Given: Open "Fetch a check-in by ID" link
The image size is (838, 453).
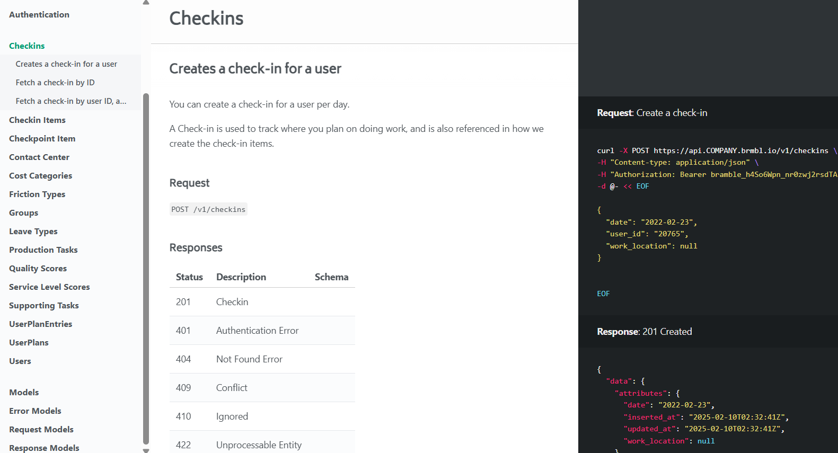Looking at the screenshot, I should point(55,83).
